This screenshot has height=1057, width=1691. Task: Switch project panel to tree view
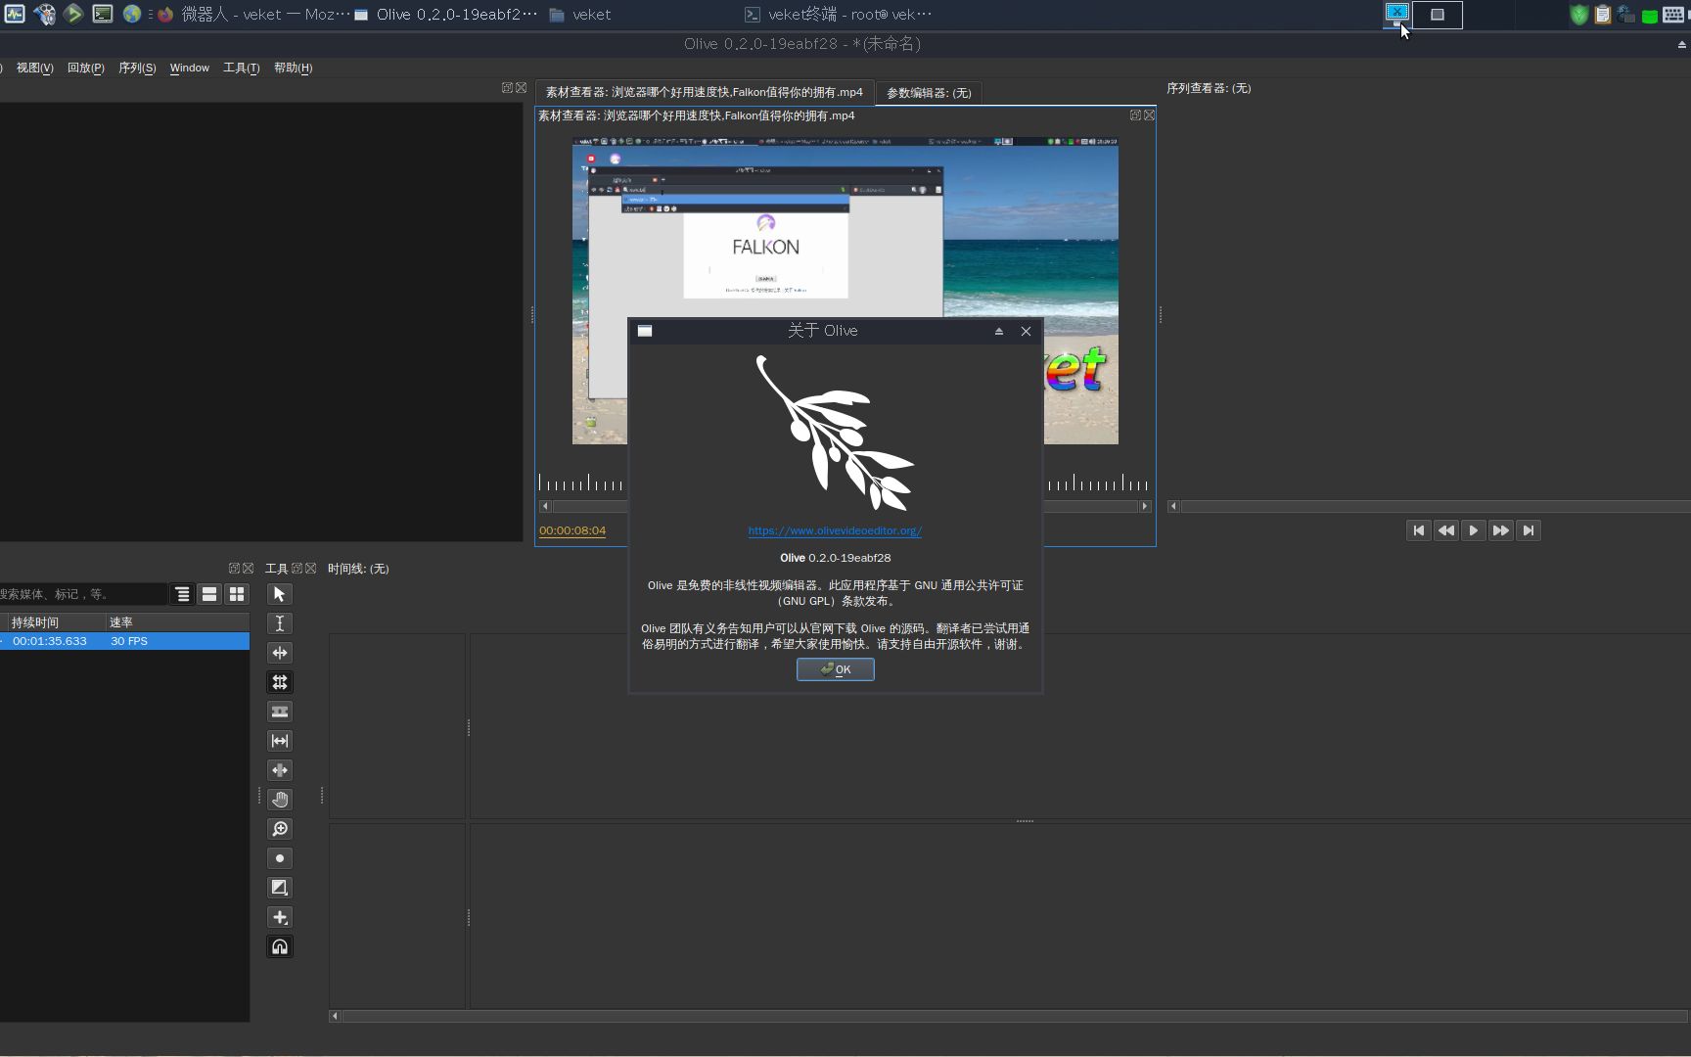pyautogui.click(x=182, y=594)
